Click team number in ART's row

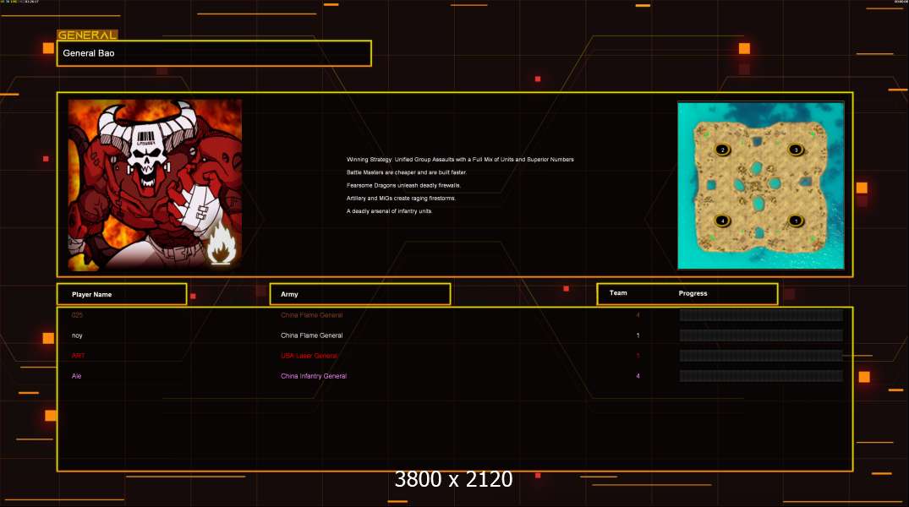638,356
